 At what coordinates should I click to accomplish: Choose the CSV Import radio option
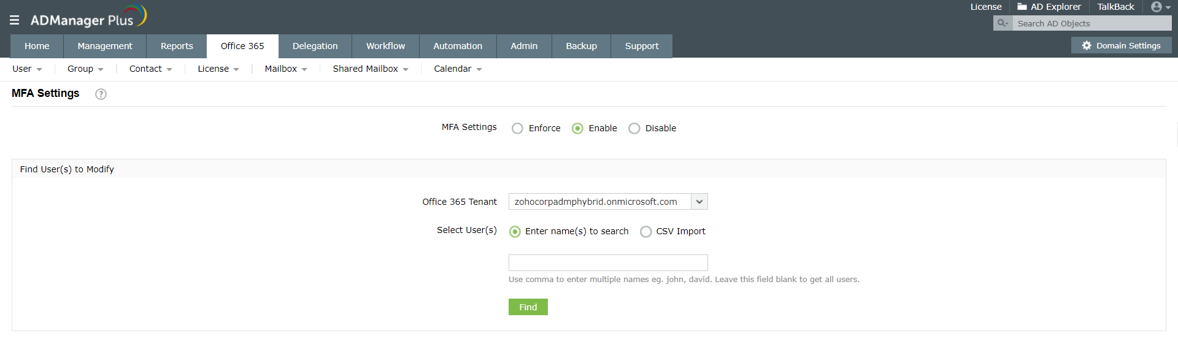[645, 232]
